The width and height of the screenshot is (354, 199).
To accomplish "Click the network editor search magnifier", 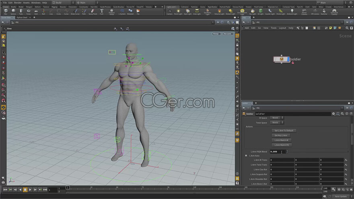I will tap(347, 28).
